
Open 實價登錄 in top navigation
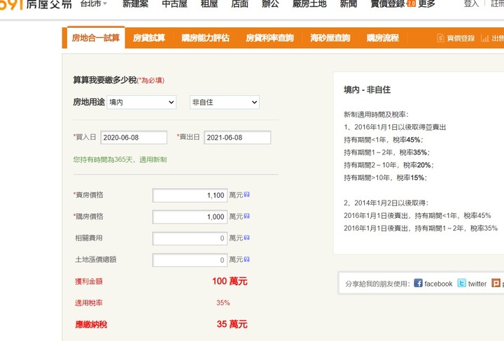pos(388,4)
